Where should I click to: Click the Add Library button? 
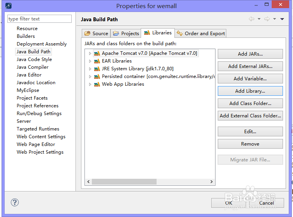(x=250, y=91)
